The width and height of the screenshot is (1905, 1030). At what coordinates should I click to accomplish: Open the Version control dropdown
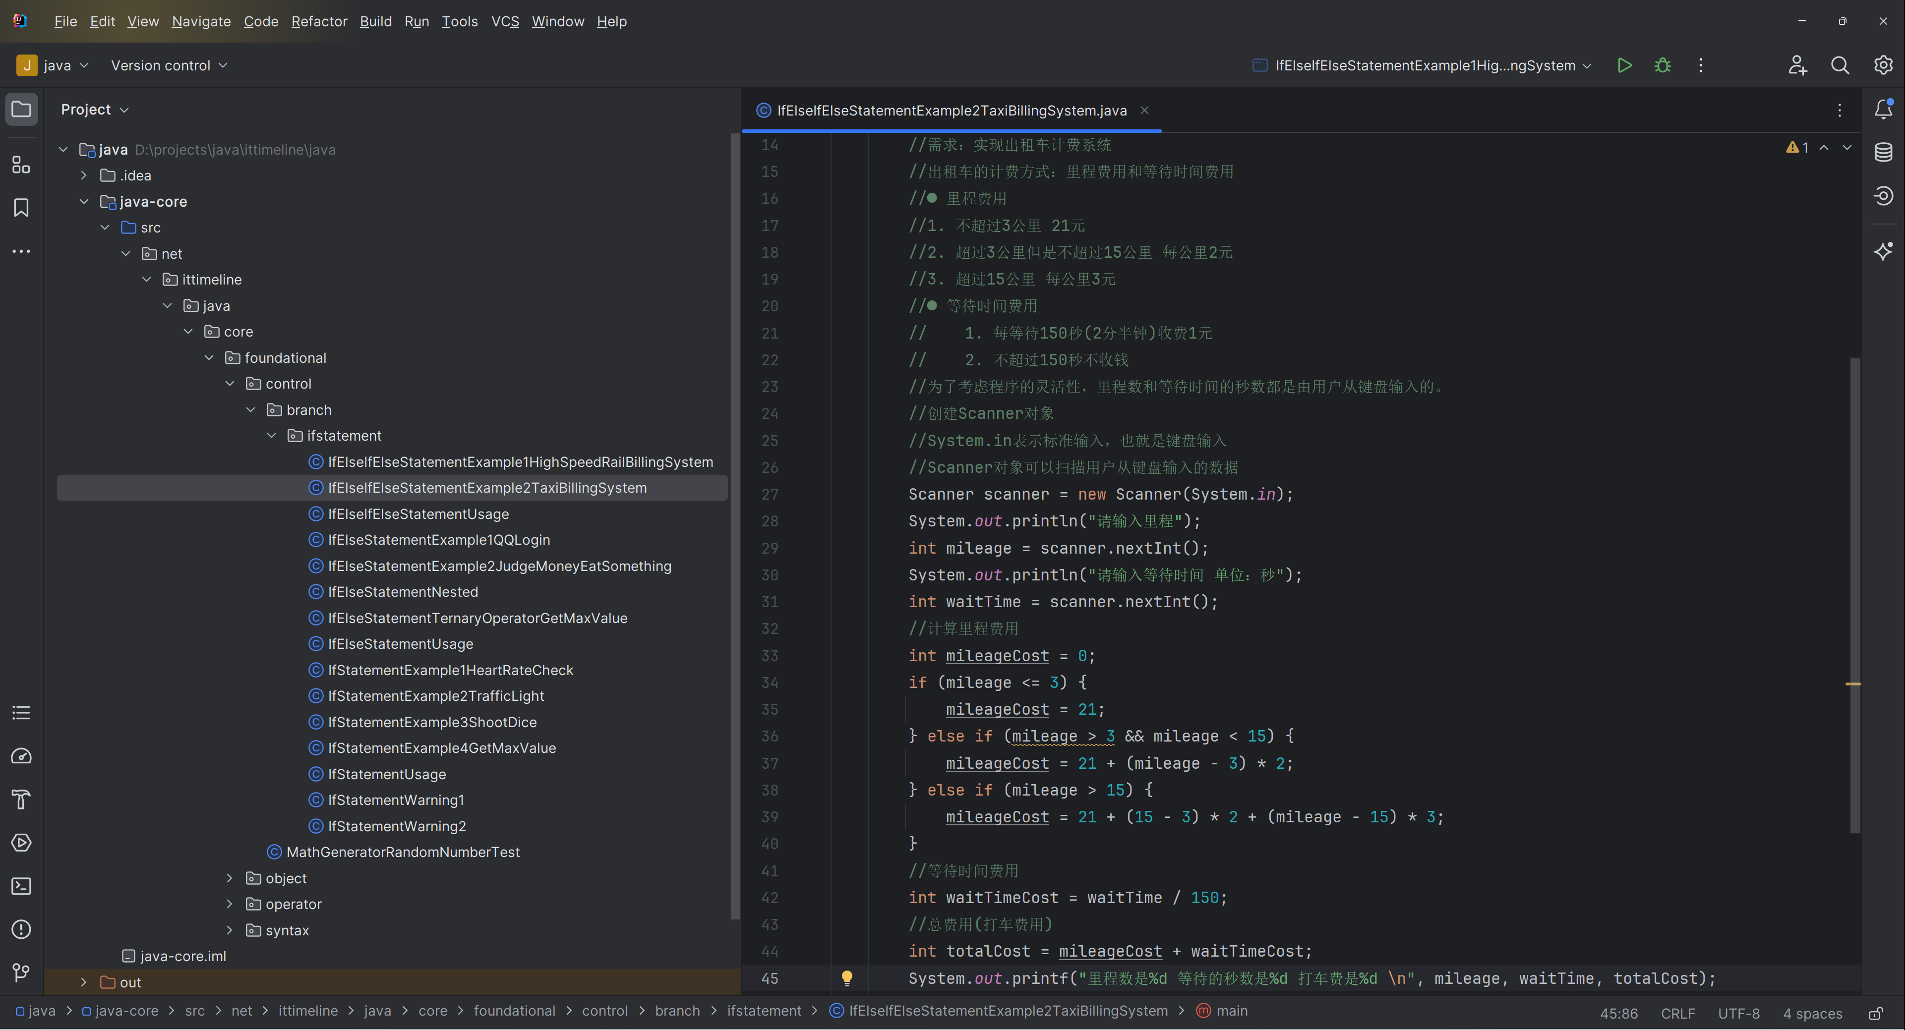(x=170, y=65)
